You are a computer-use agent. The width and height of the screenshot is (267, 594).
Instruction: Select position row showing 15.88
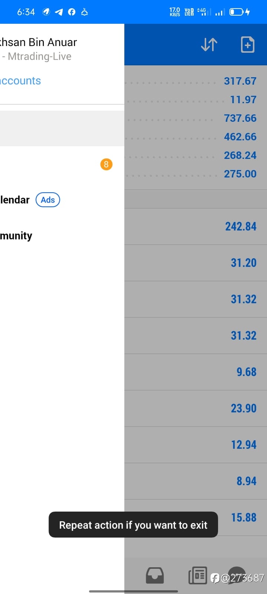click(195, 518)
